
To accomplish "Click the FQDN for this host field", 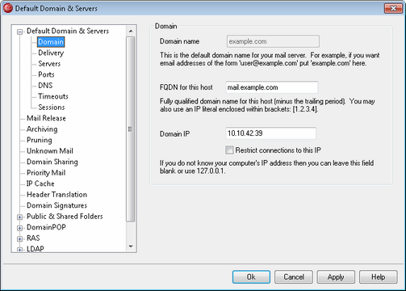I will (272, 87).
